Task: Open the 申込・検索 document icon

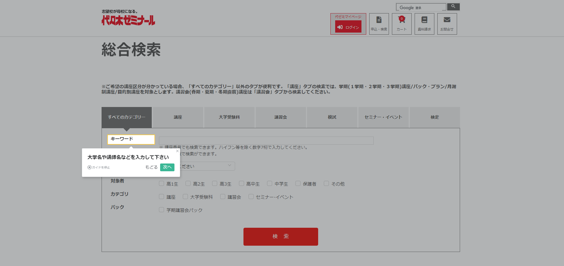Action: (x=379, y=24)
